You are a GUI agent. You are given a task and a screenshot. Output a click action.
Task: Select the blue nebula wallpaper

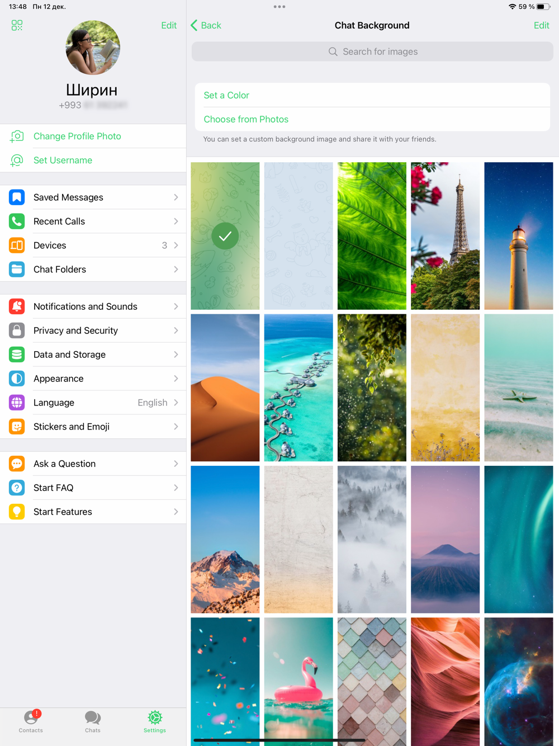tap(519, 682)
